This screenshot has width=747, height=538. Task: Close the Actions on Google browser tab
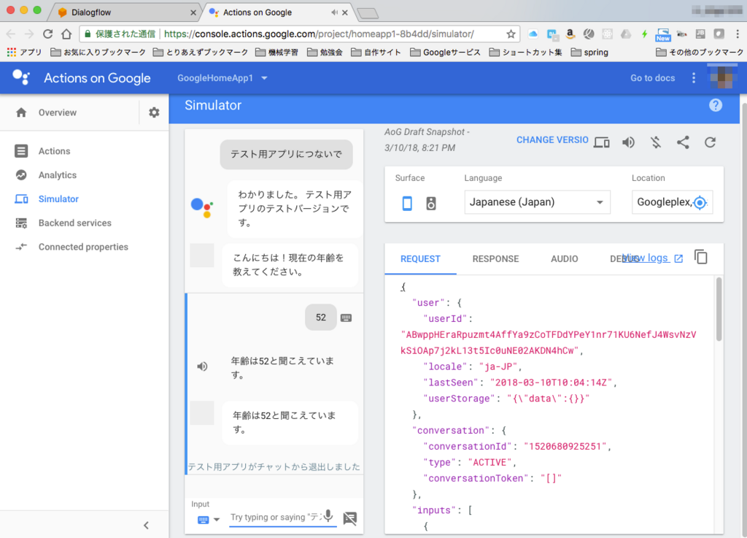345,13
